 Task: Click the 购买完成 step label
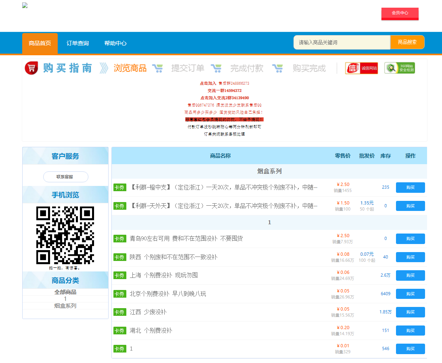[x=309, y=68]
